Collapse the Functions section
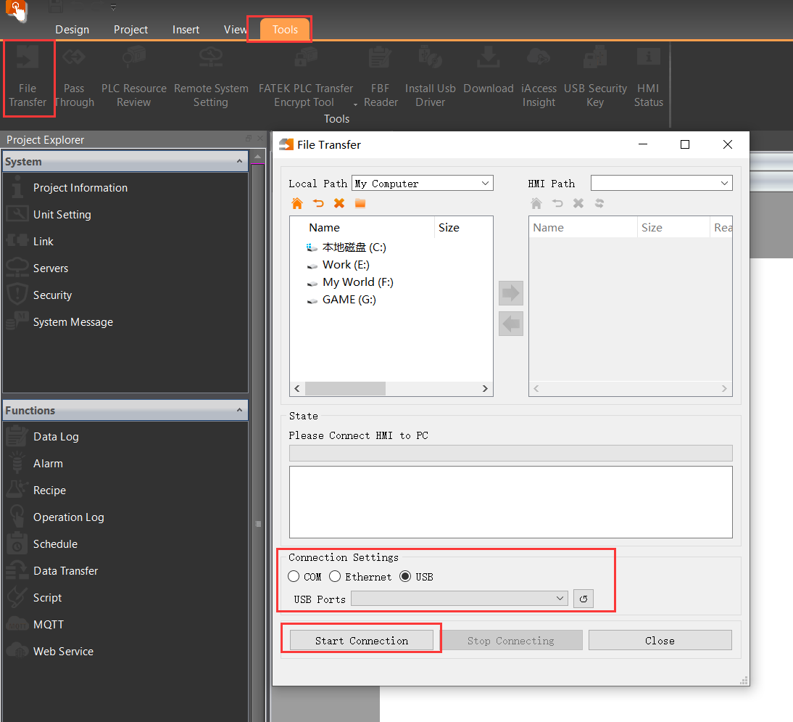Screen dimensions: 793x722 (239, 410)
